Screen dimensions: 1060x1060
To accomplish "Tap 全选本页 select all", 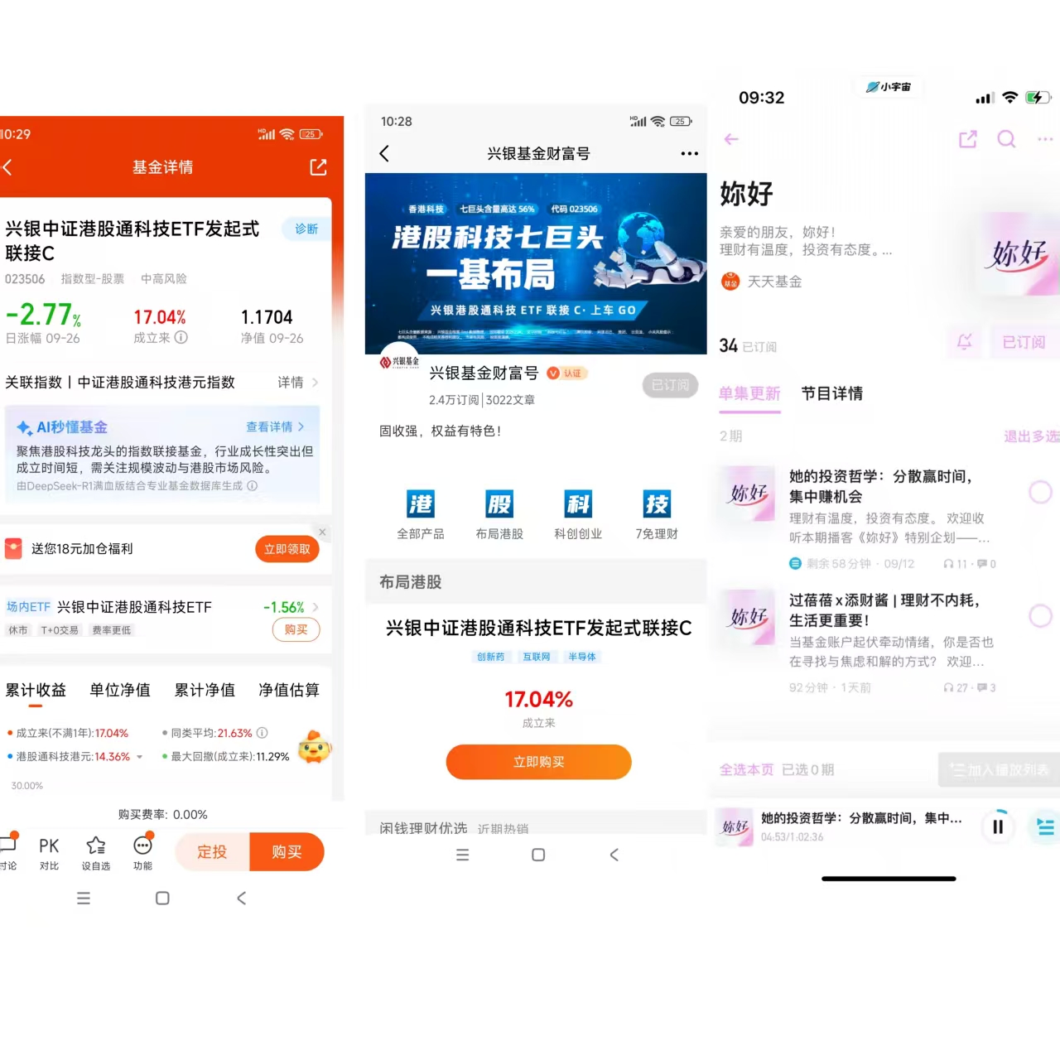I will (x=746, y=769).
